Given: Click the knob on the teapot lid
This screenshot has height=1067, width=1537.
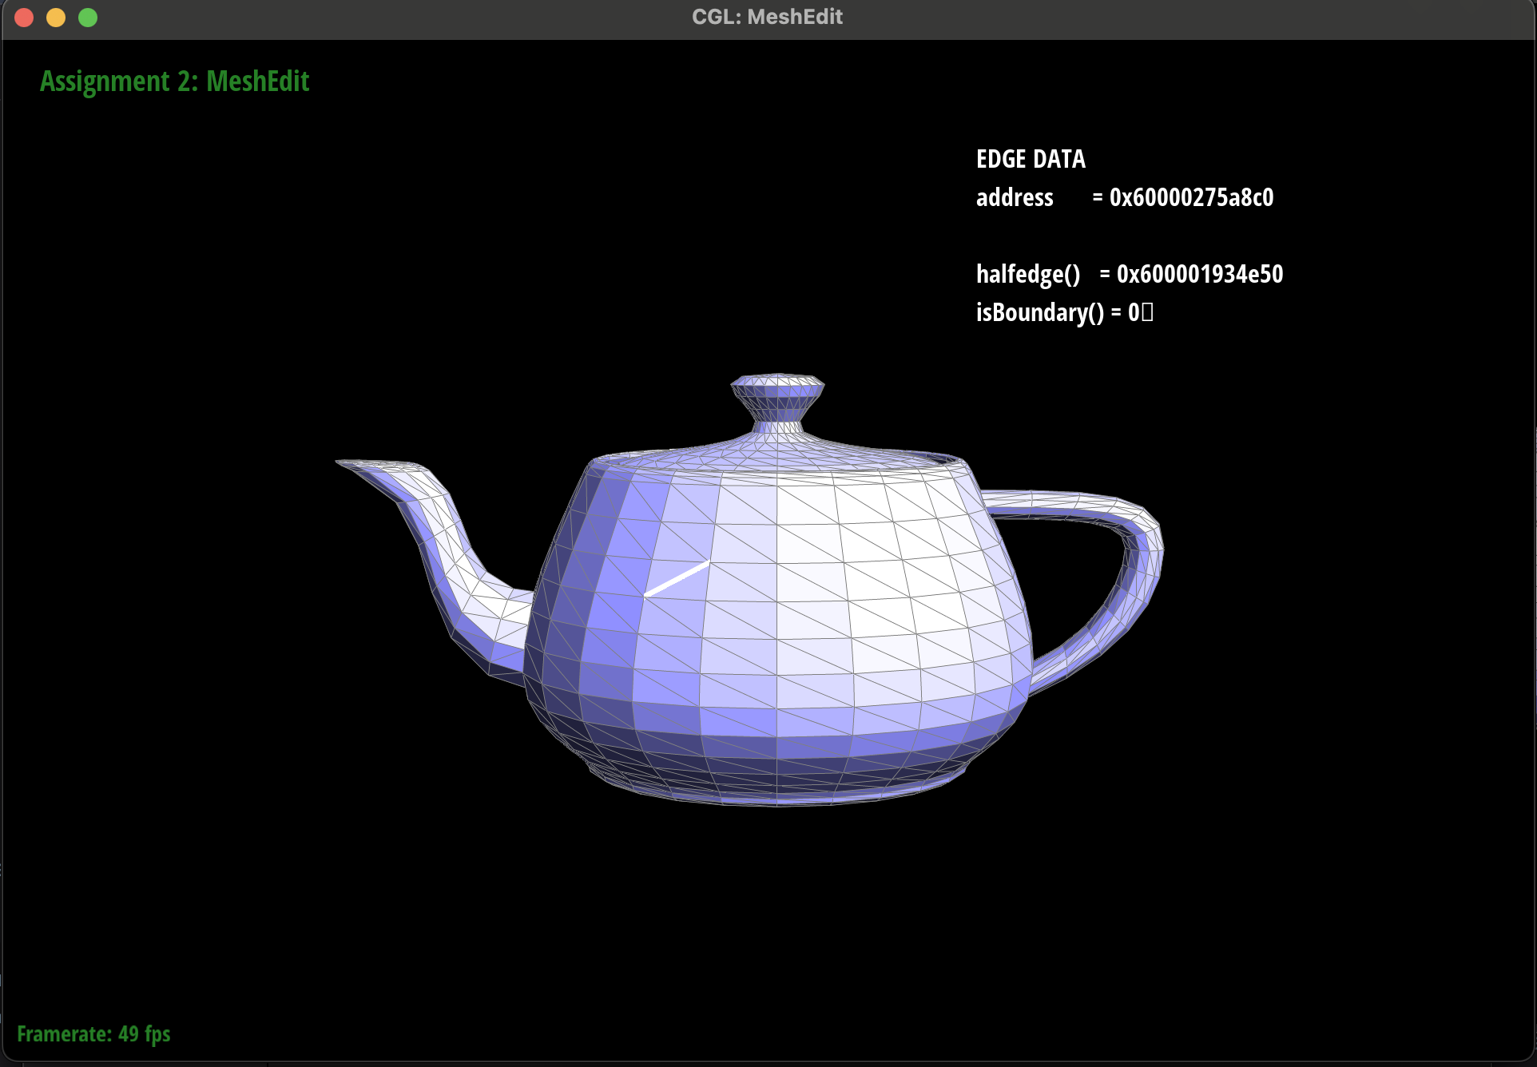Looking at the screenshot, I should 777,392.
